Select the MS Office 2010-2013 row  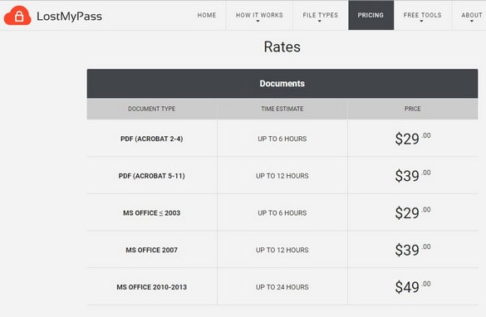[282, 287]
